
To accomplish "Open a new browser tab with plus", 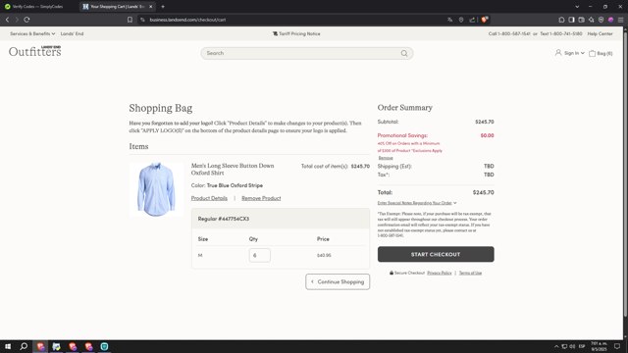I will coord(163,7).
